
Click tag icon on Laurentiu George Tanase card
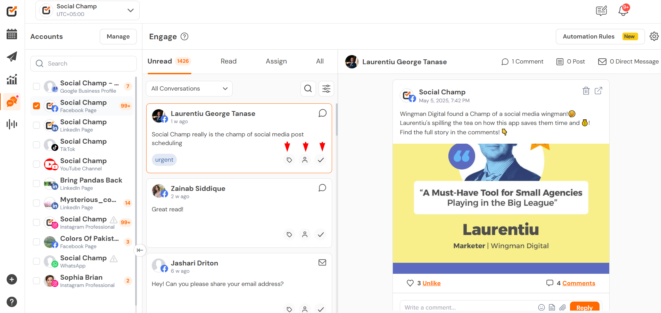coord(289,160)
